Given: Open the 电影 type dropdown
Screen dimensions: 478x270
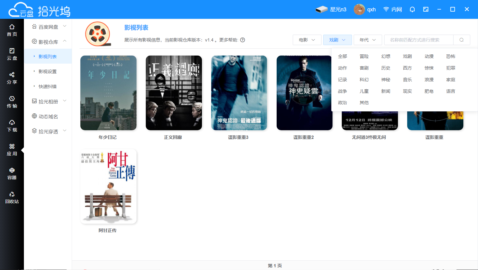Looking at the screenshot, I should 307,40.
